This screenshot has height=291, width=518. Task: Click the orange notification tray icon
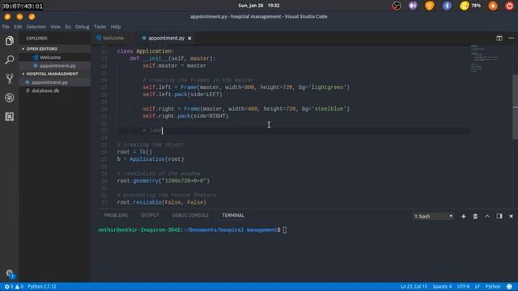493,6
